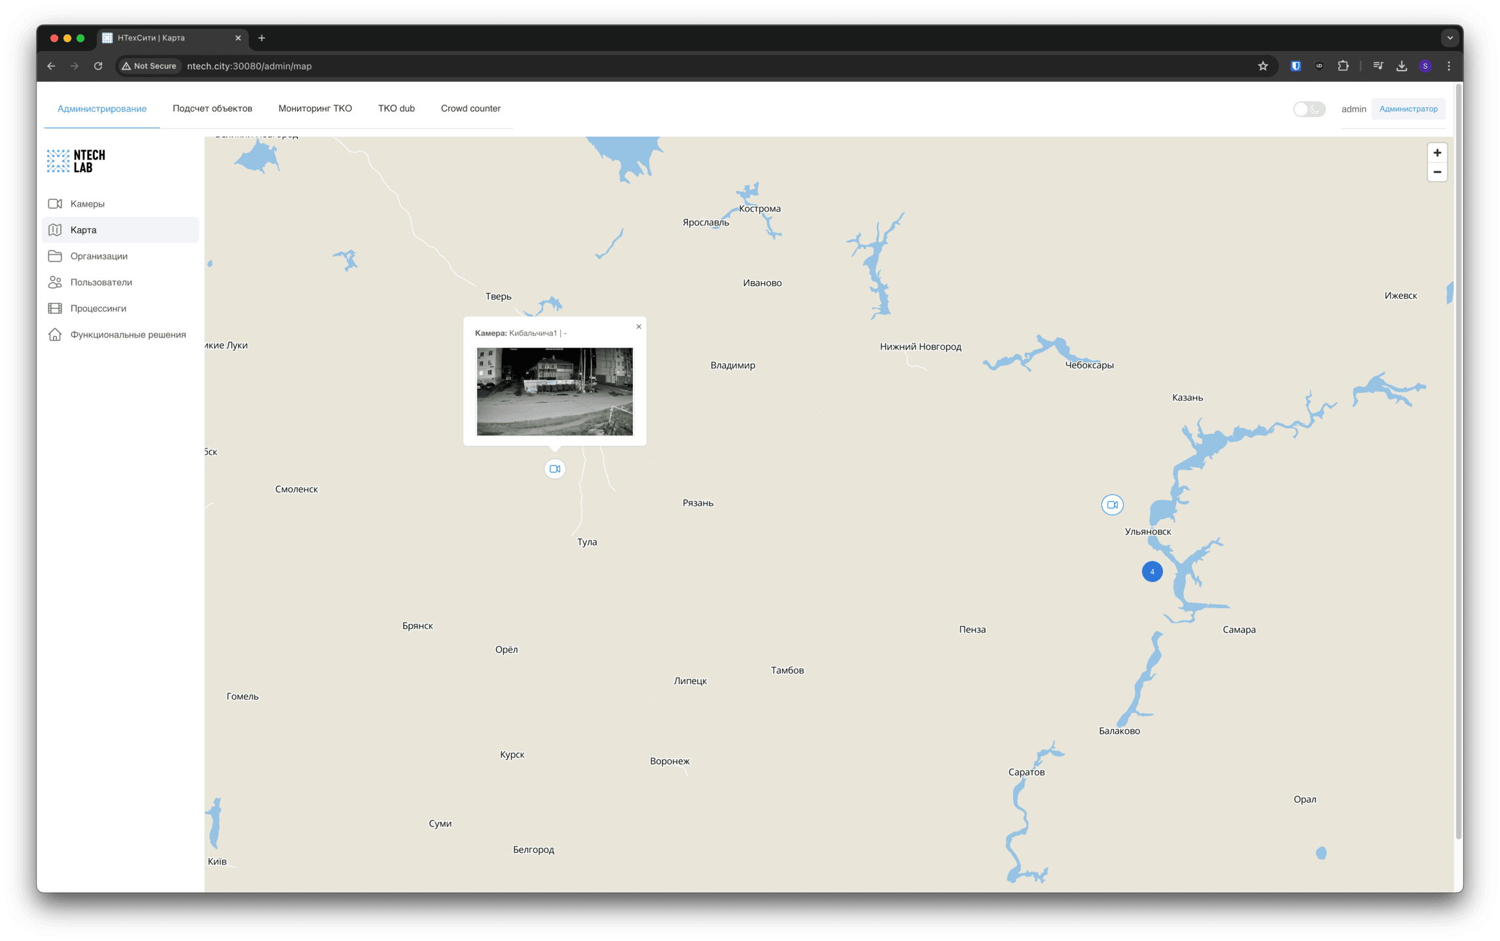1500x941 pixels.
Task: Select the Организации folder item
Action: point(99,256)
